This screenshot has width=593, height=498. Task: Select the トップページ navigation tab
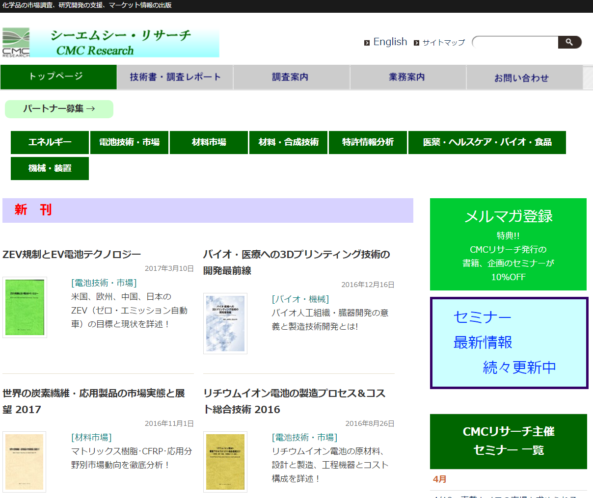click(x=58, y=77)
